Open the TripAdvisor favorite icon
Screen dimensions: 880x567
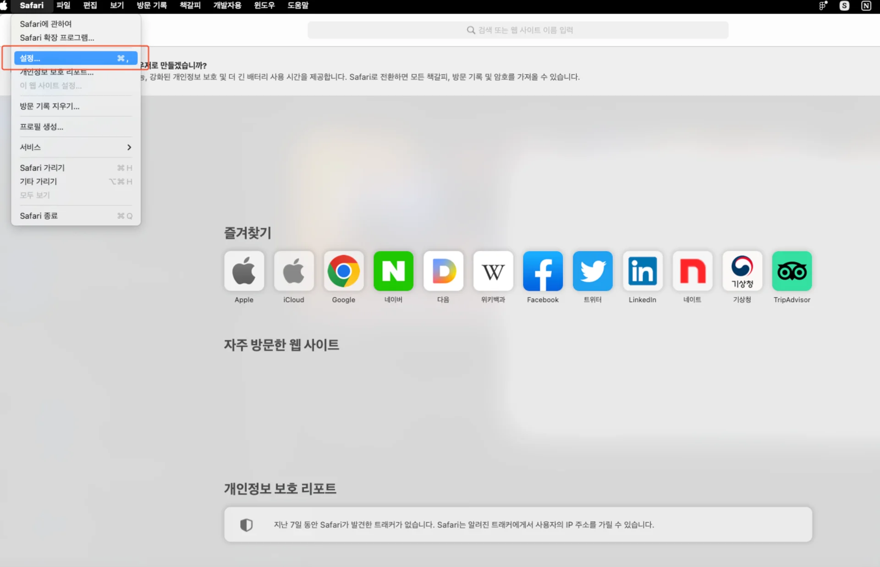(x=792, y=271)
